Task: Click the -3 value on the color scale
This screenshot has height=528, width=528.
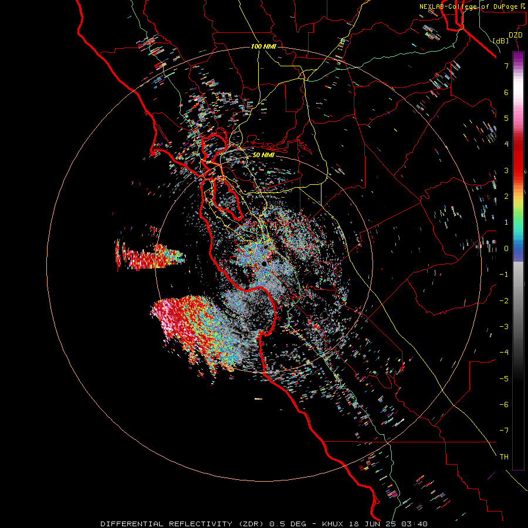Action: 504,327
